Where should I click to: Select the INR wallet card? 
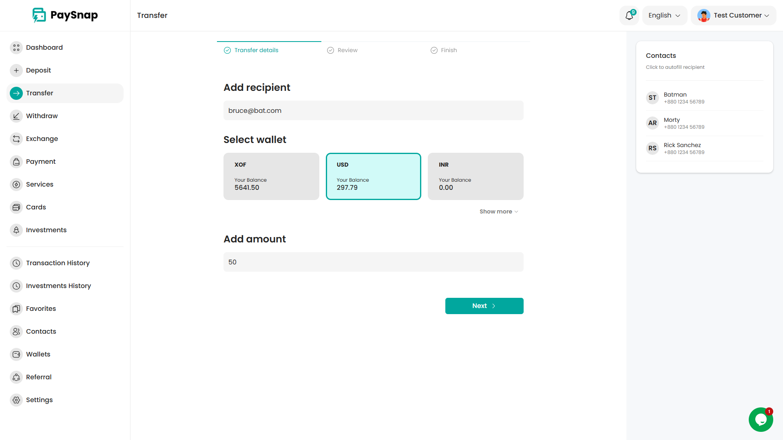pos(476,176)
